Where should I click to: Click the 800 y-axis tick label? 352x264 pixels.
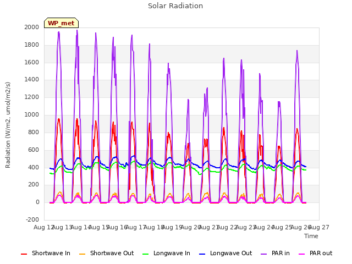pos(34,132)
